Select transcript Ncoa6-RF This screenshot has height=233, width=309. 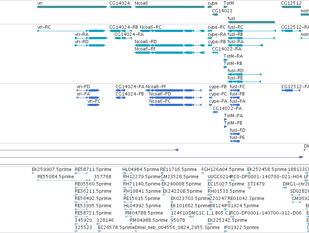pos(170,53)
